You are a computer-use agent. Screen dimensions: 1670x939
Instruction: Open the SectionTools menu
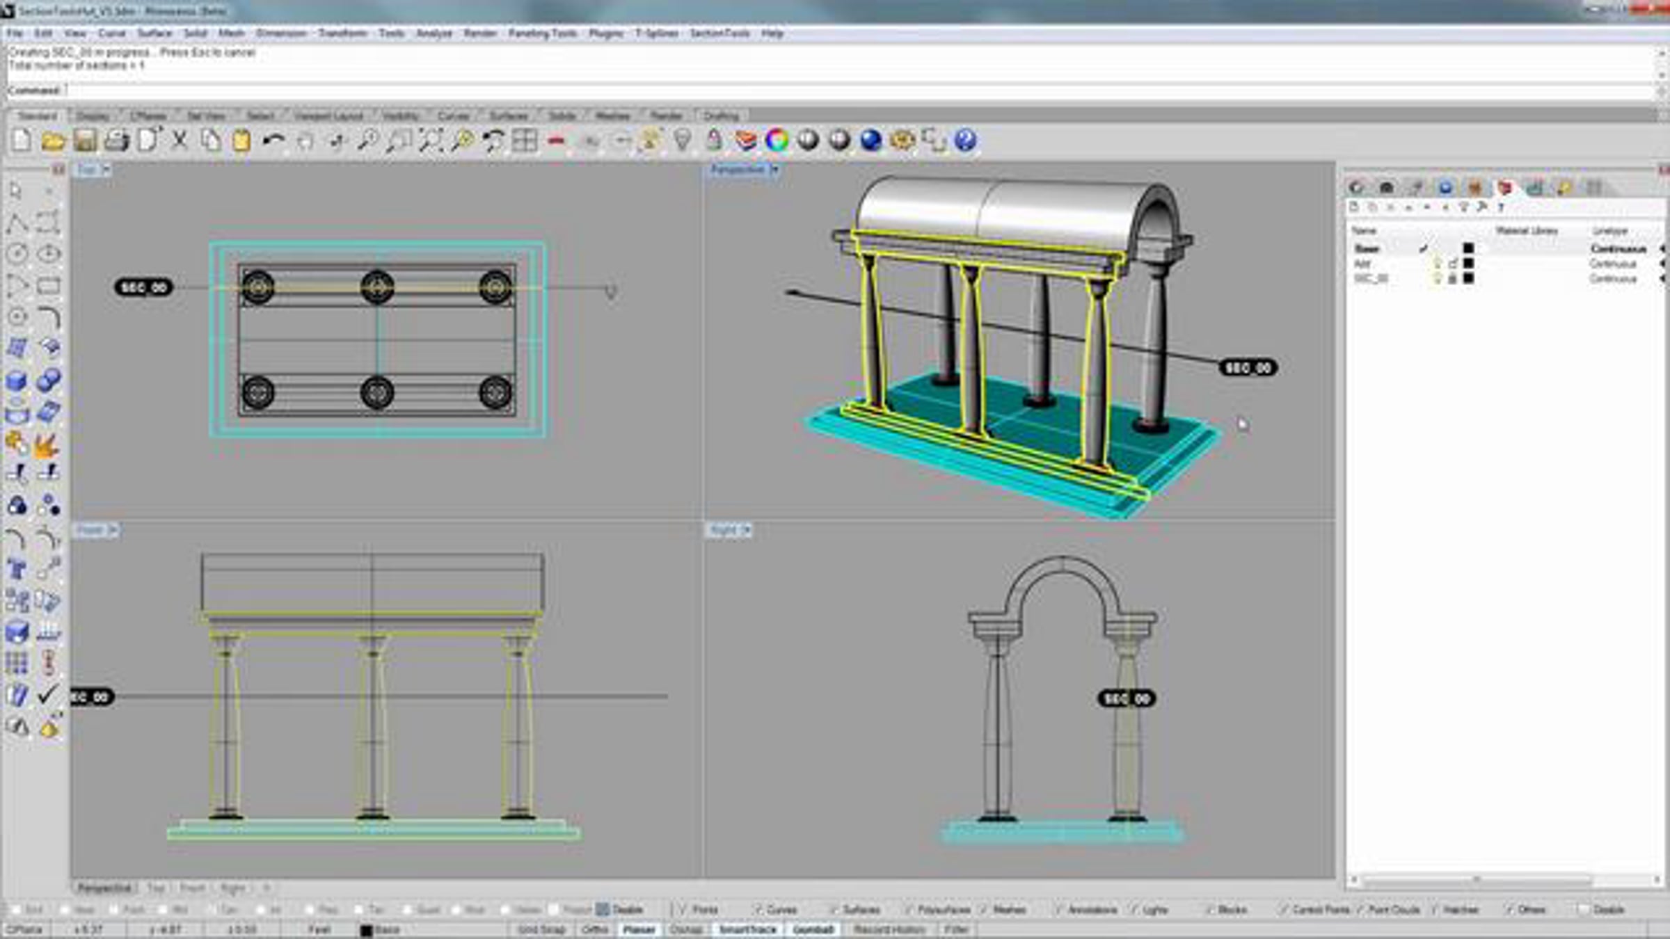coord(719,33)
